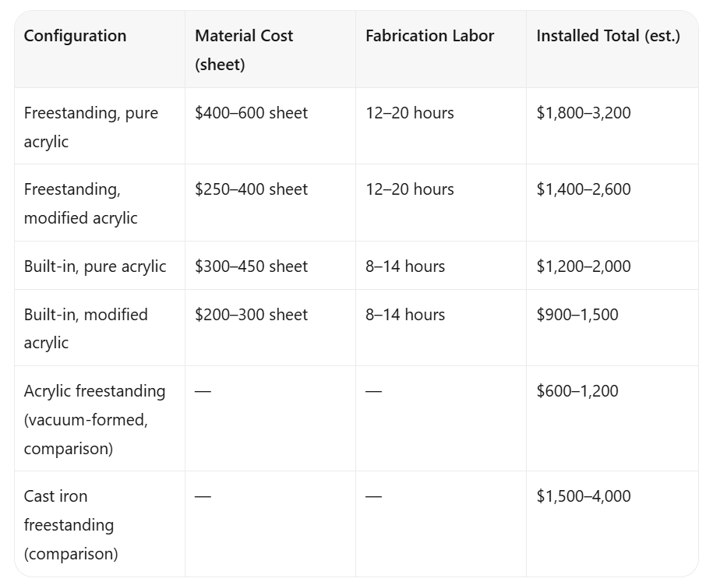Screen dimensions: 720x582
Task: Click the Freestanding, pure acrylic cell
Action: coord(91,127)
